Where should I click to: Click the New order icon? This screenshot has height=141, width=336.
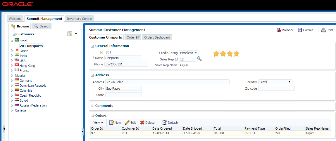click(111, 123)
